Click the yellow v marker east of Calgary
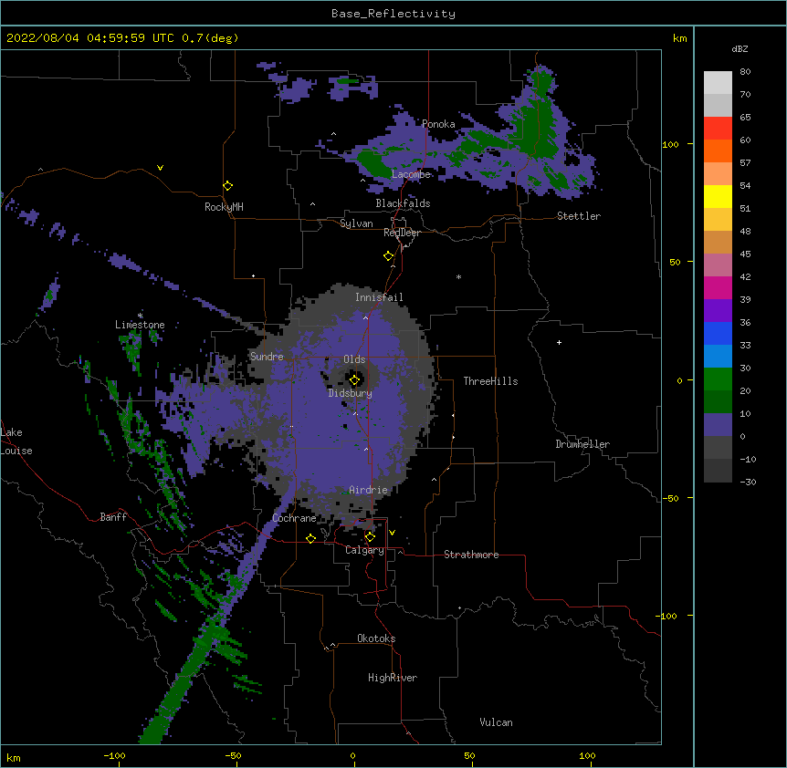 click(392, 533)
